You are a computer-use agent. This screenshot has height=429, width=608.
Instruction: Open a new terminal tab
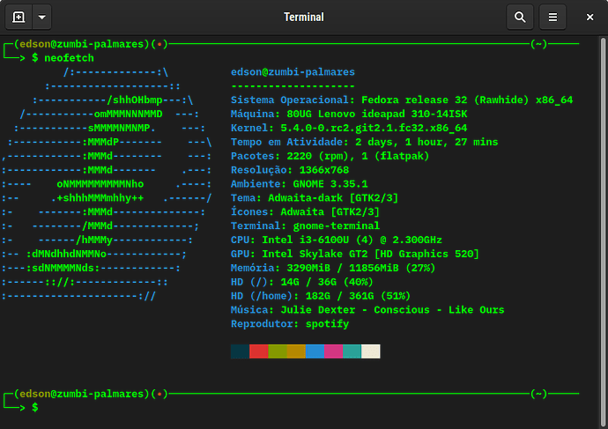click(19, 17)
